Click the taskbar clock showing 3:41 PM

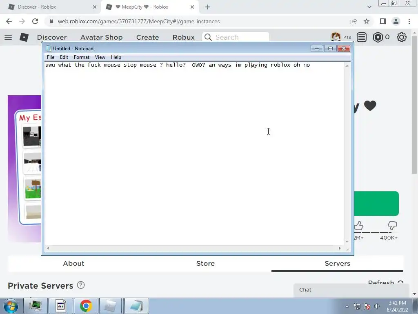(x=398, y=306)
